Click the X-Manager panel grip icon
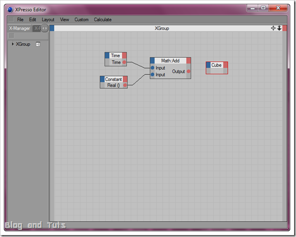 [11, 36]
